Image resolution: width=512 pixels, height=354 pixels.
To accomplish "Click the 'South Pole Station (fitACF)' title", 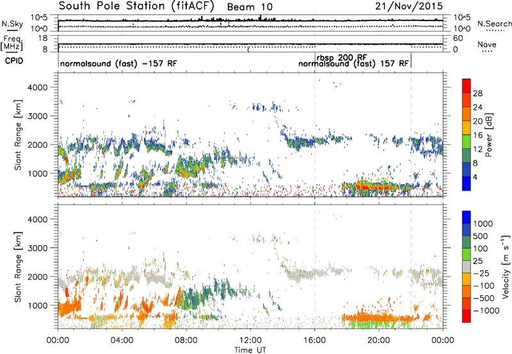I will pos(136,6).
